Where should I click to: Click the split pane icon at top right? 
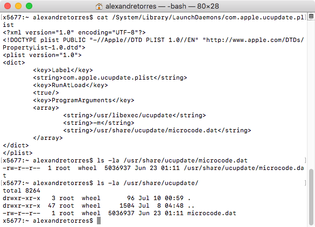[311, 16]
